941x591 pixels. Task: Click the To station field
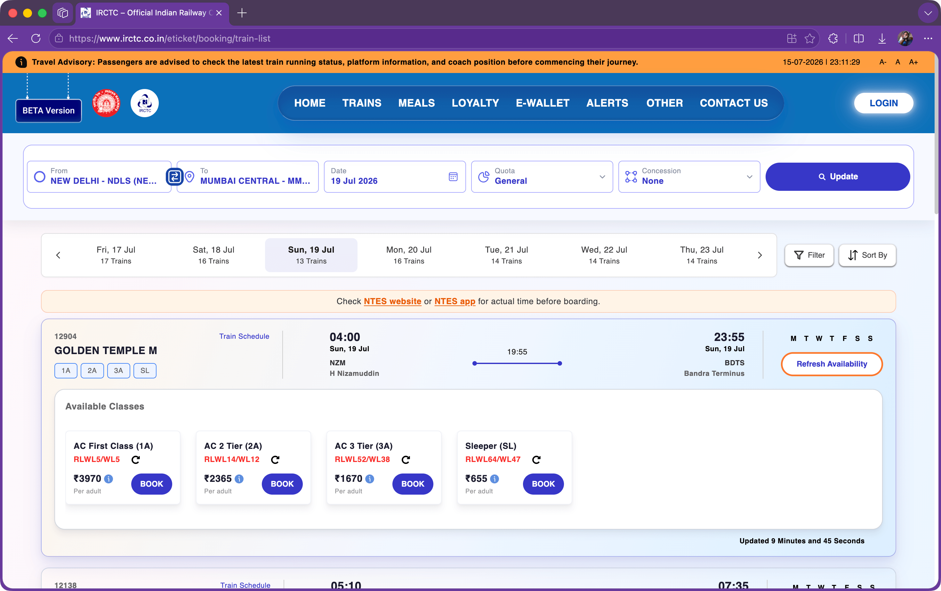pos(248,177)
